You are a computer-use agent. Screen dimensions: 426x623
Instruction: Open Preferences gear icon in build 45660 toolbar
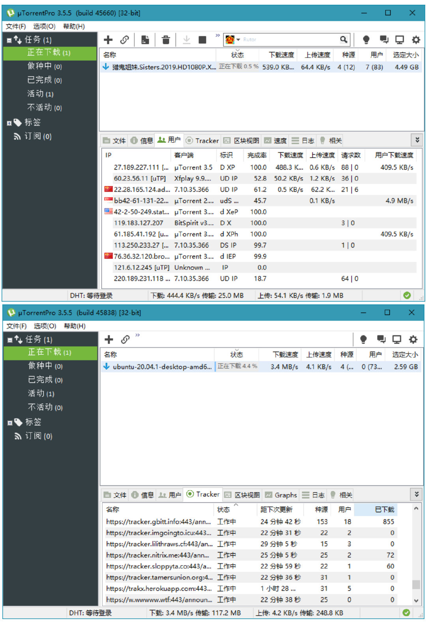click(x=416, y=40)
